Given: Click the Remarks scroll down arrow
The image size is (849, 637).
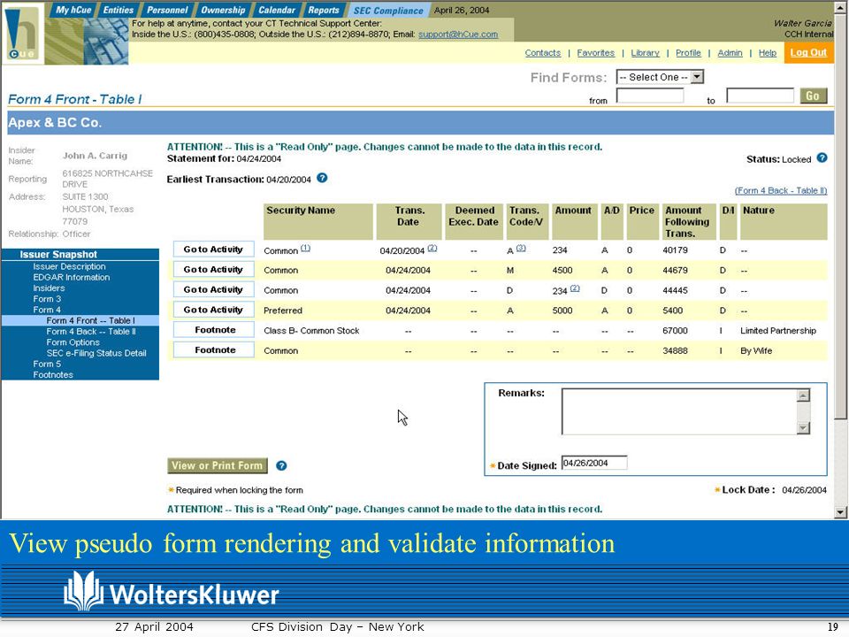Looking at the screenshot, I should point(804,428).
